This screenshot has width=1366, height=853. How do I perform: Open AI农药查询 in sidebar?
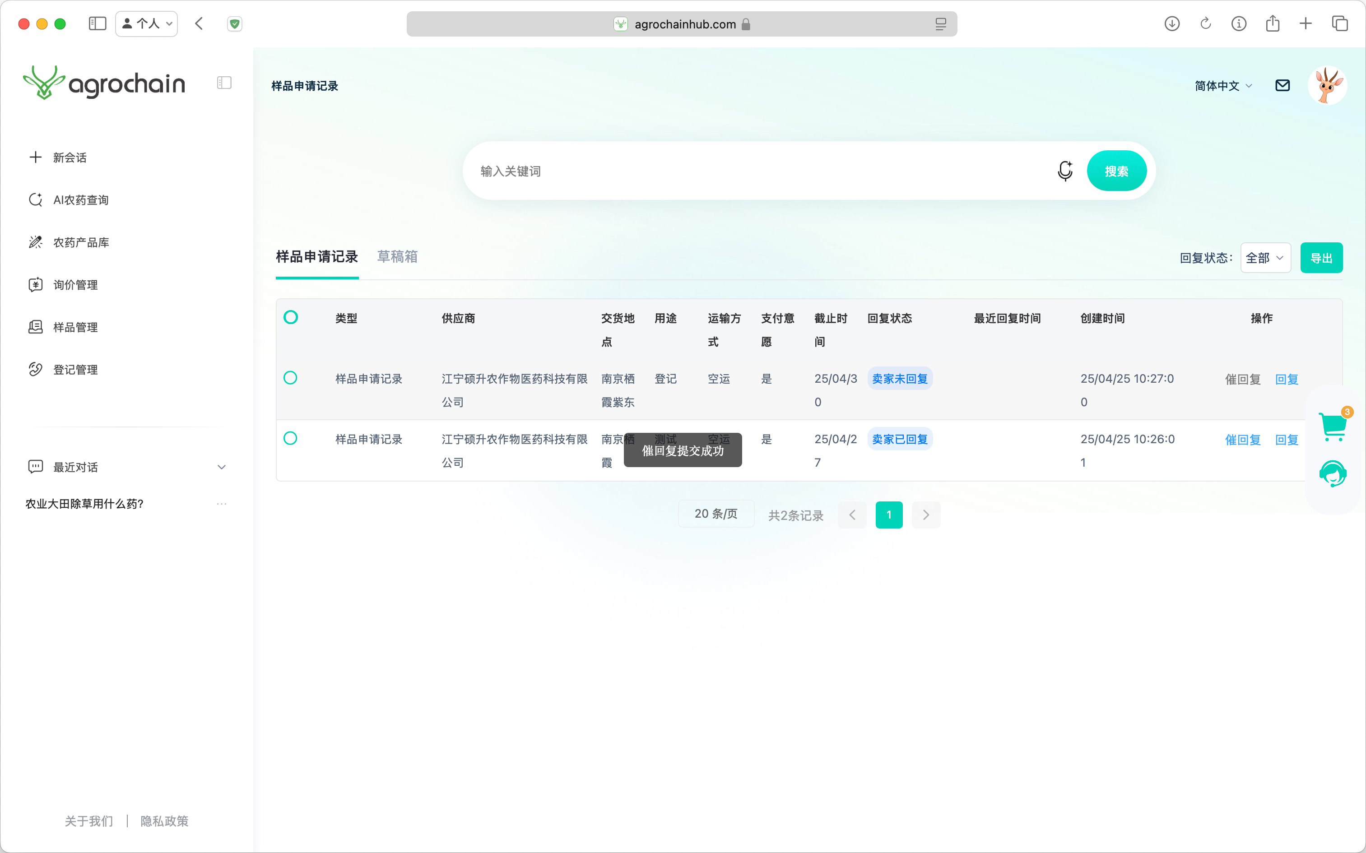[x=81, y=199]
